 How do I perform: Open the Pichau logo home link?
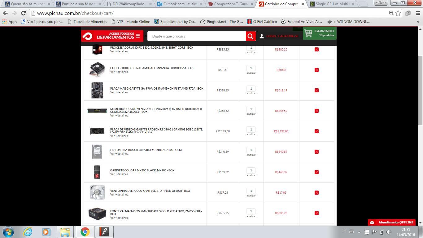pos(87,36)
